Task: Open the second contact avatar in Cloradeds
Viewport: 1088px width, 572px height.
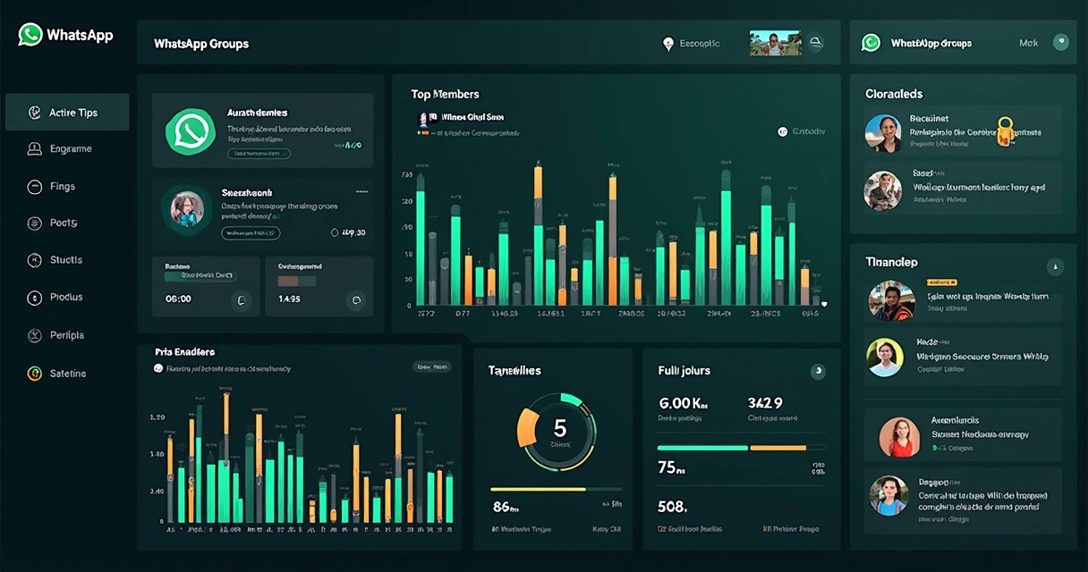Action: pyautogui.click(x=883, y=190)
